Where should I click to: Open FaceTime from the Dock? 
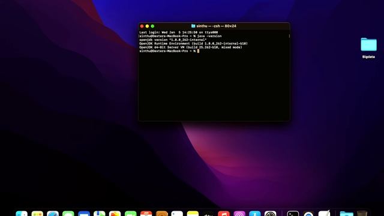[131, 214]
